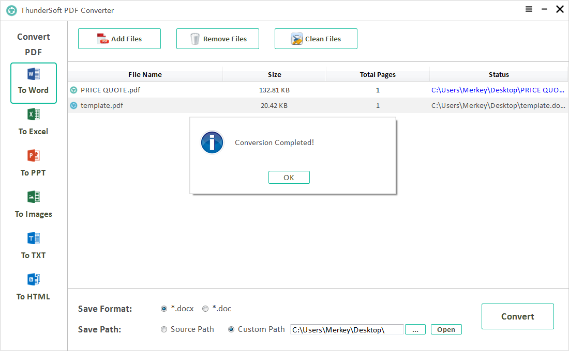This screenshot has height=351, width=569.
Task: Click OK in the Conversion Completed dialog
Action: pos(289,178)
